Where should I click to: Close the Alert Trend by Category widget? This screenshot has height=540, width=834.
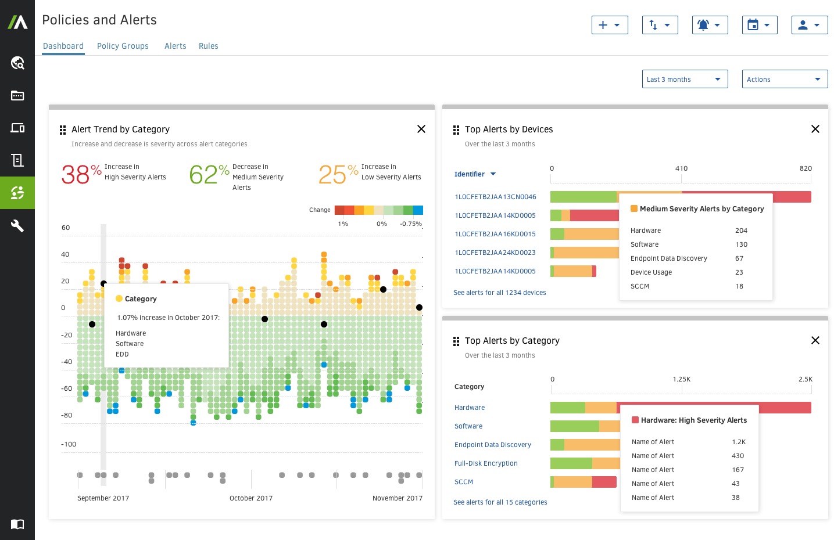pos(421,129)
